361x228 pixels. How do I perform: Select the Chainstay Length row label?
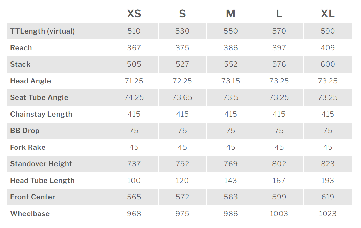coord(41,114)
